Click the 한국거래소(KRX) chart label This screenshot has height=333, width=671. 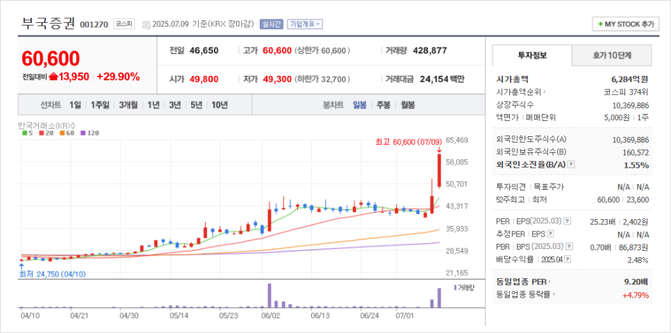(47, 125)
